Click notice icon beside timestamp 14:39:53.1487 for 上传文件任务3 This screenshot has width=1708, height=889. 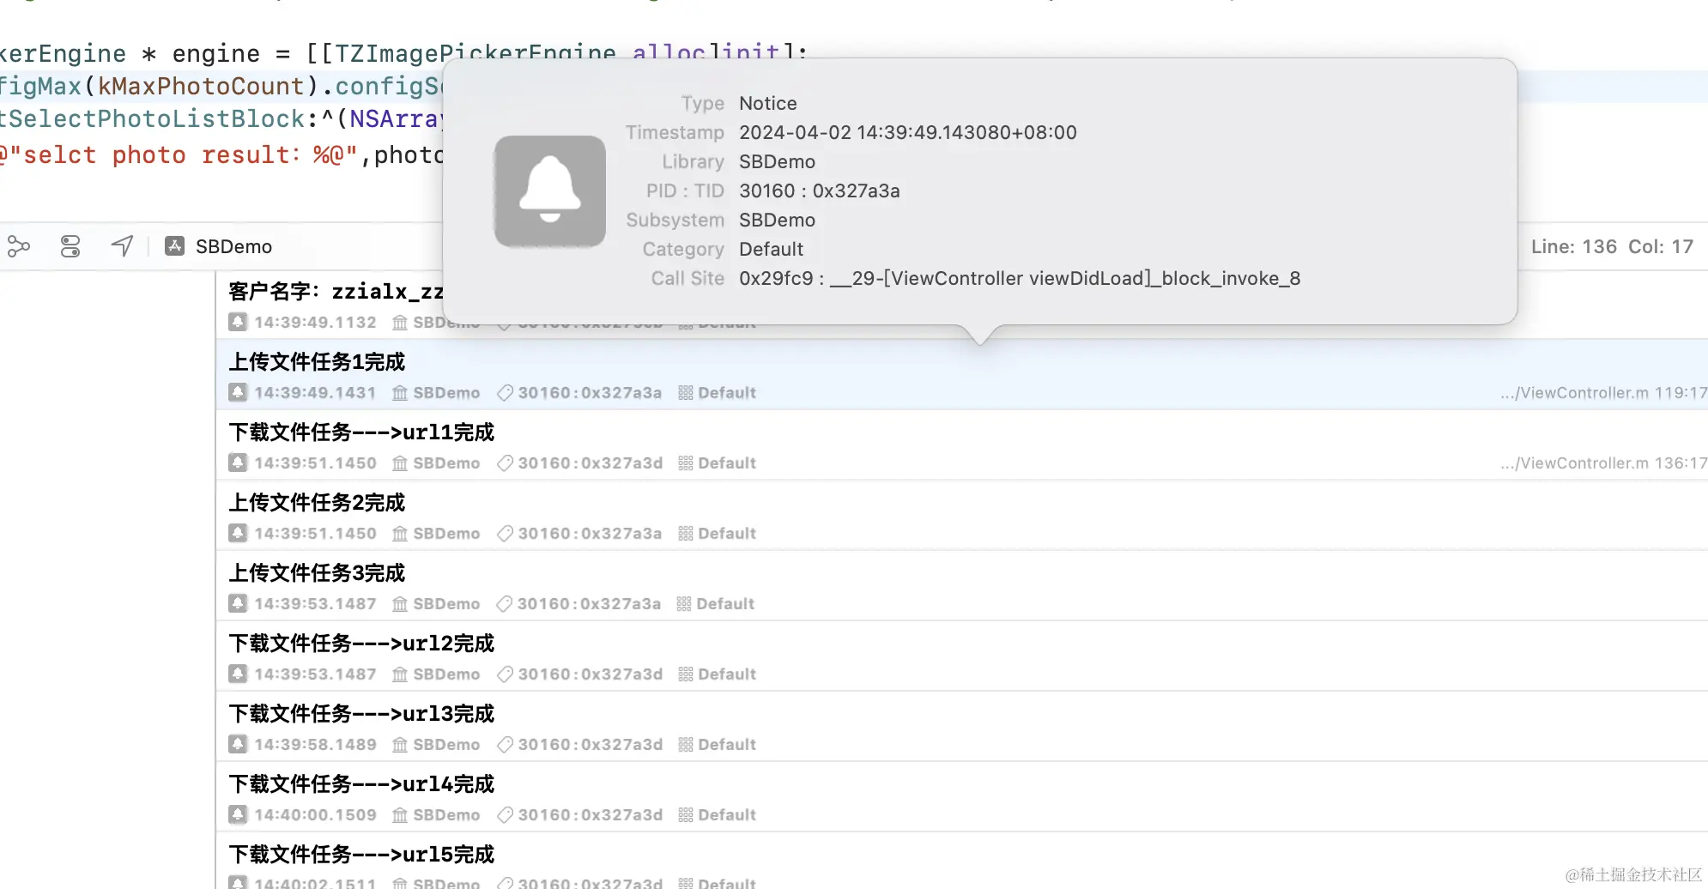pyautogui.click(x=238, y=604)
